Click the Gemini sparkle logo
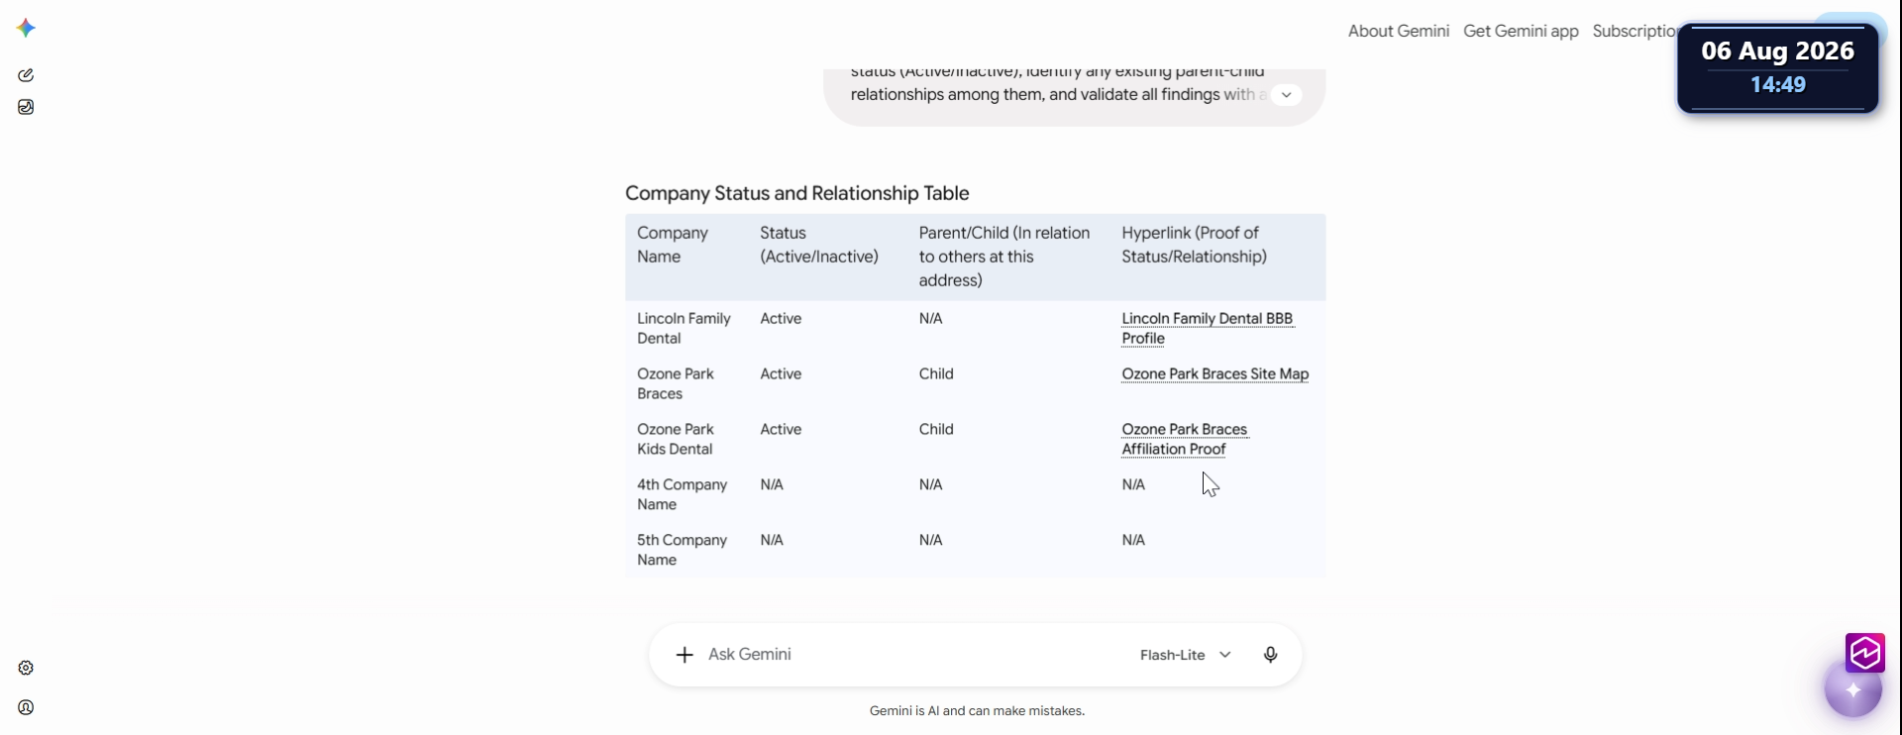Viewport: 1902px width, 735px height. [27, 28]
